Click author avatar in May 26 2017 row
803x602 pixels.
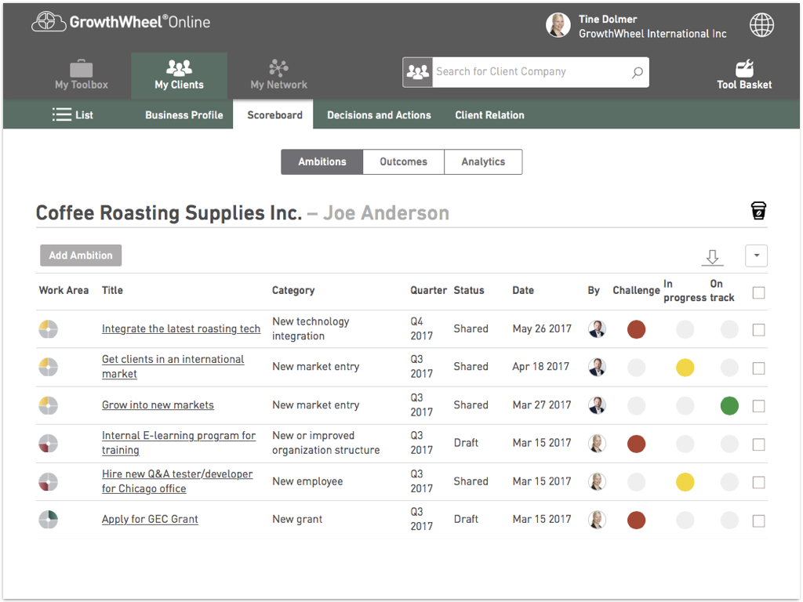coord(597,328)
